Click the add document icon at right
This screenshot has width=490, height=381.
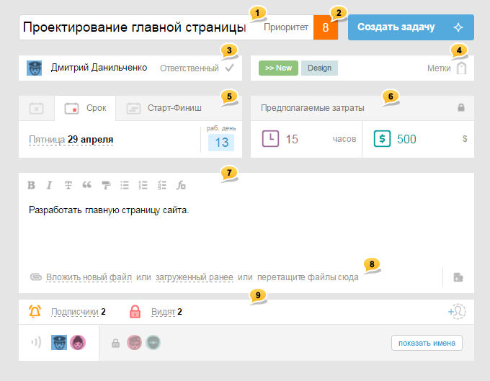(x=458, y=277)
